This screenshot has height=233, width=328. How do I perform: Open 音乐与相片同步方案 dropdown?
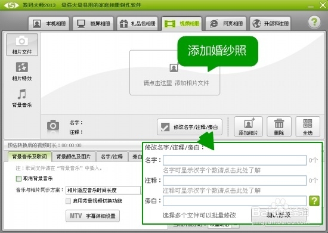(103, 190)
